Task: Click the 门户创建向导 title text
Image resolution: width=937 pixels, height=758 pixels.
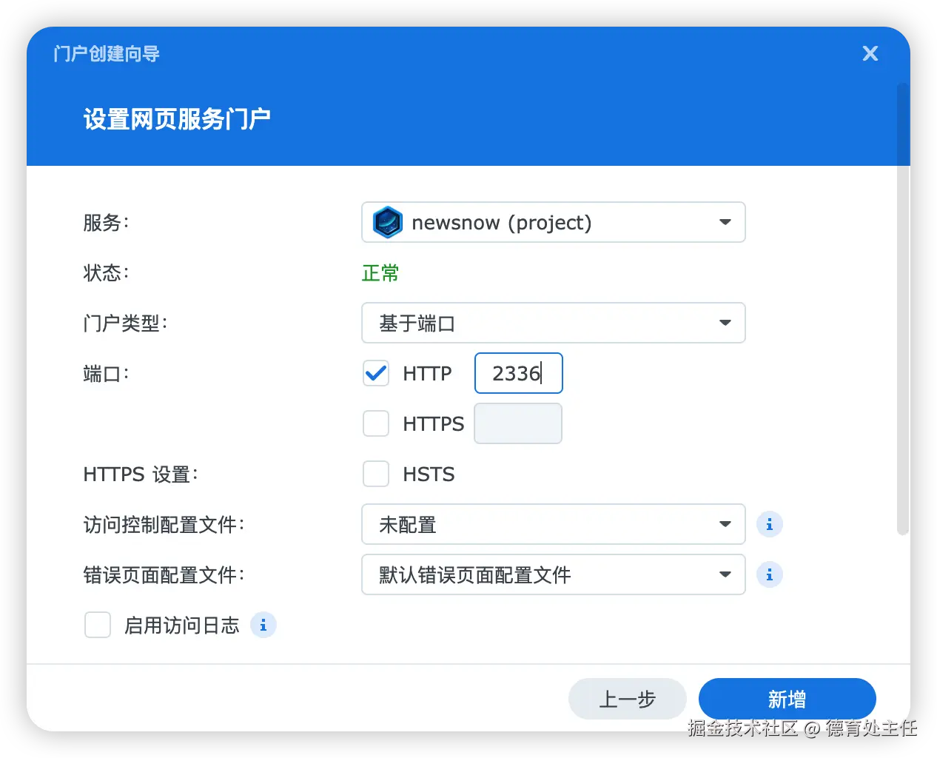Action: [107, 53]
